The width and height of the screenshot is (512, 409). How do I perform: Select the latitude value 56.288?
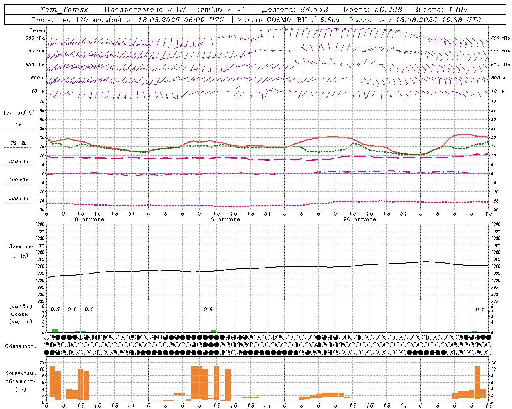(388, 10)
